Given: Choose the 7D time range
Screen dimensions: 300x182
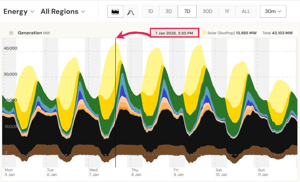Looking at the screenshot, I should pyautogui.click(x=187, y=12).
